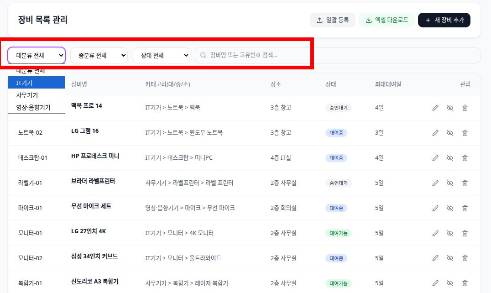Hide 마이크-01 with its eye-off icon

pyautogui.click(x=450, y=208)
